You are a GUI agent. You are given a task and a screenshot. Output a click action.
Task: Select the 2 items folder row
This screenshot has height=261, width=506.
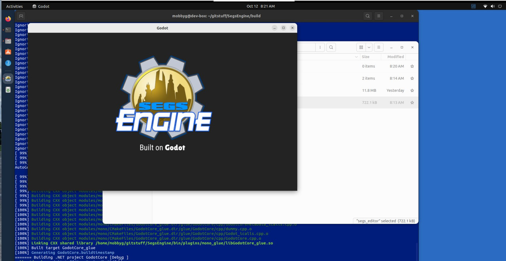coord(358,78)
